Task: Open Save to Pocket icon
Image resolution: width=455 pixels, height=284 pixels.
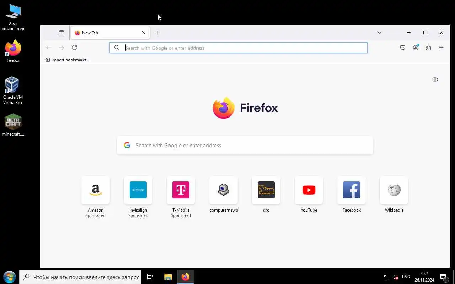Action: pos(403,48)
